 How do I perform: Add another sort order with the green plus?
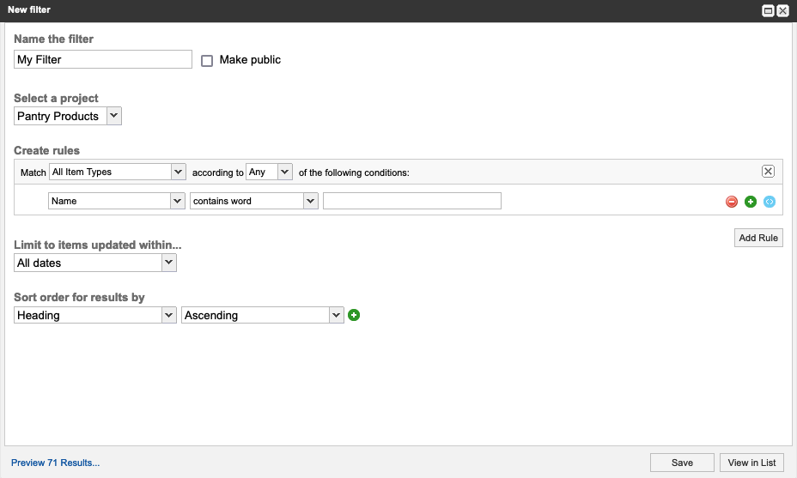[x=354, y=315]
